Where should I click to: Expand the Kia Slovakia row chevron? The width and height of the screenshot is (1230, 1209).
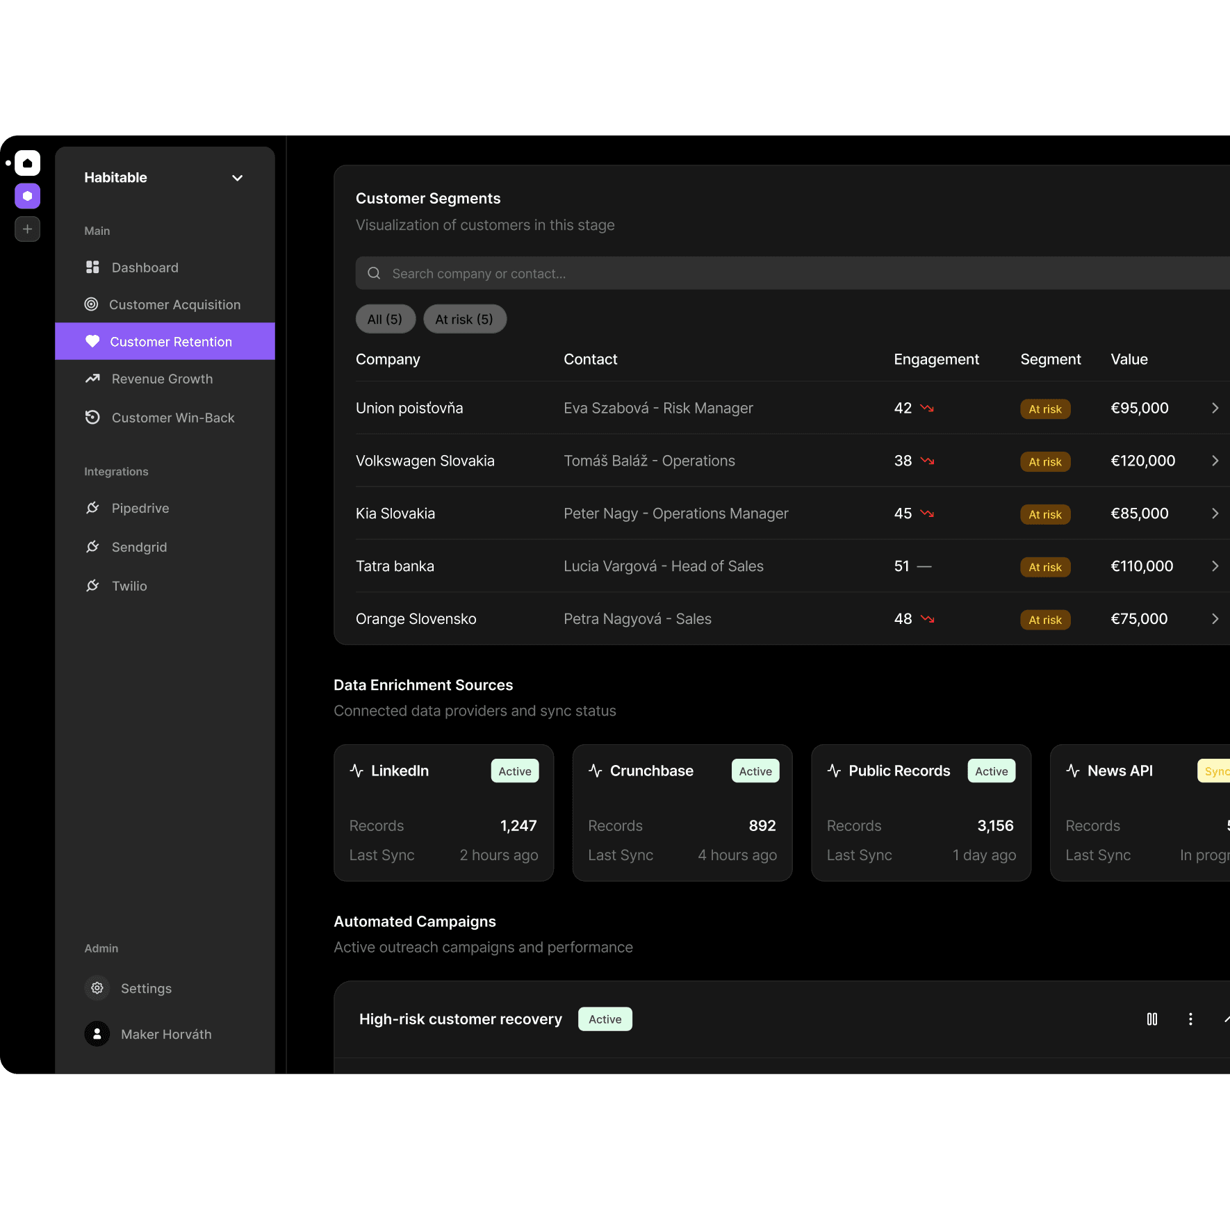pyautogui.click(x=1215, y=513)
